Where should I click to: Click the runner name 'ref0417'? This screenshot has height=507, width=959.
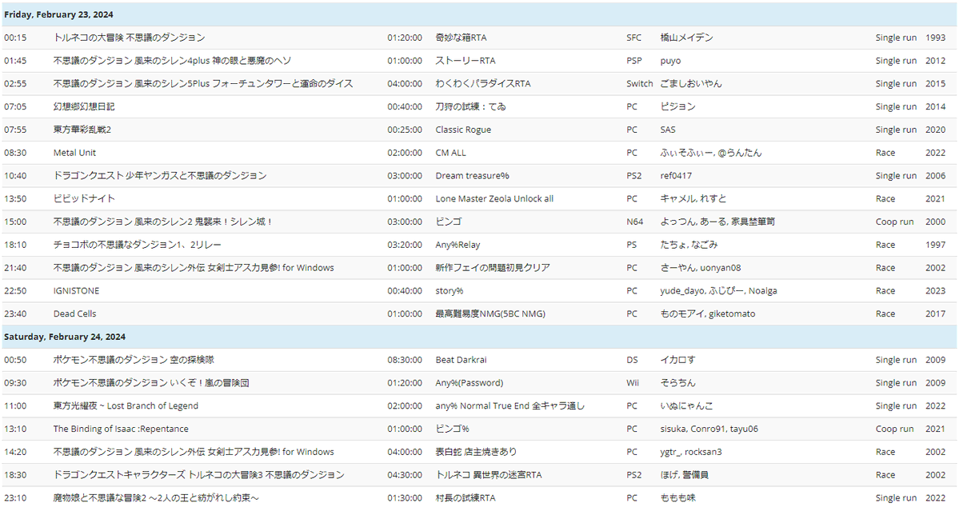[676, 175]
